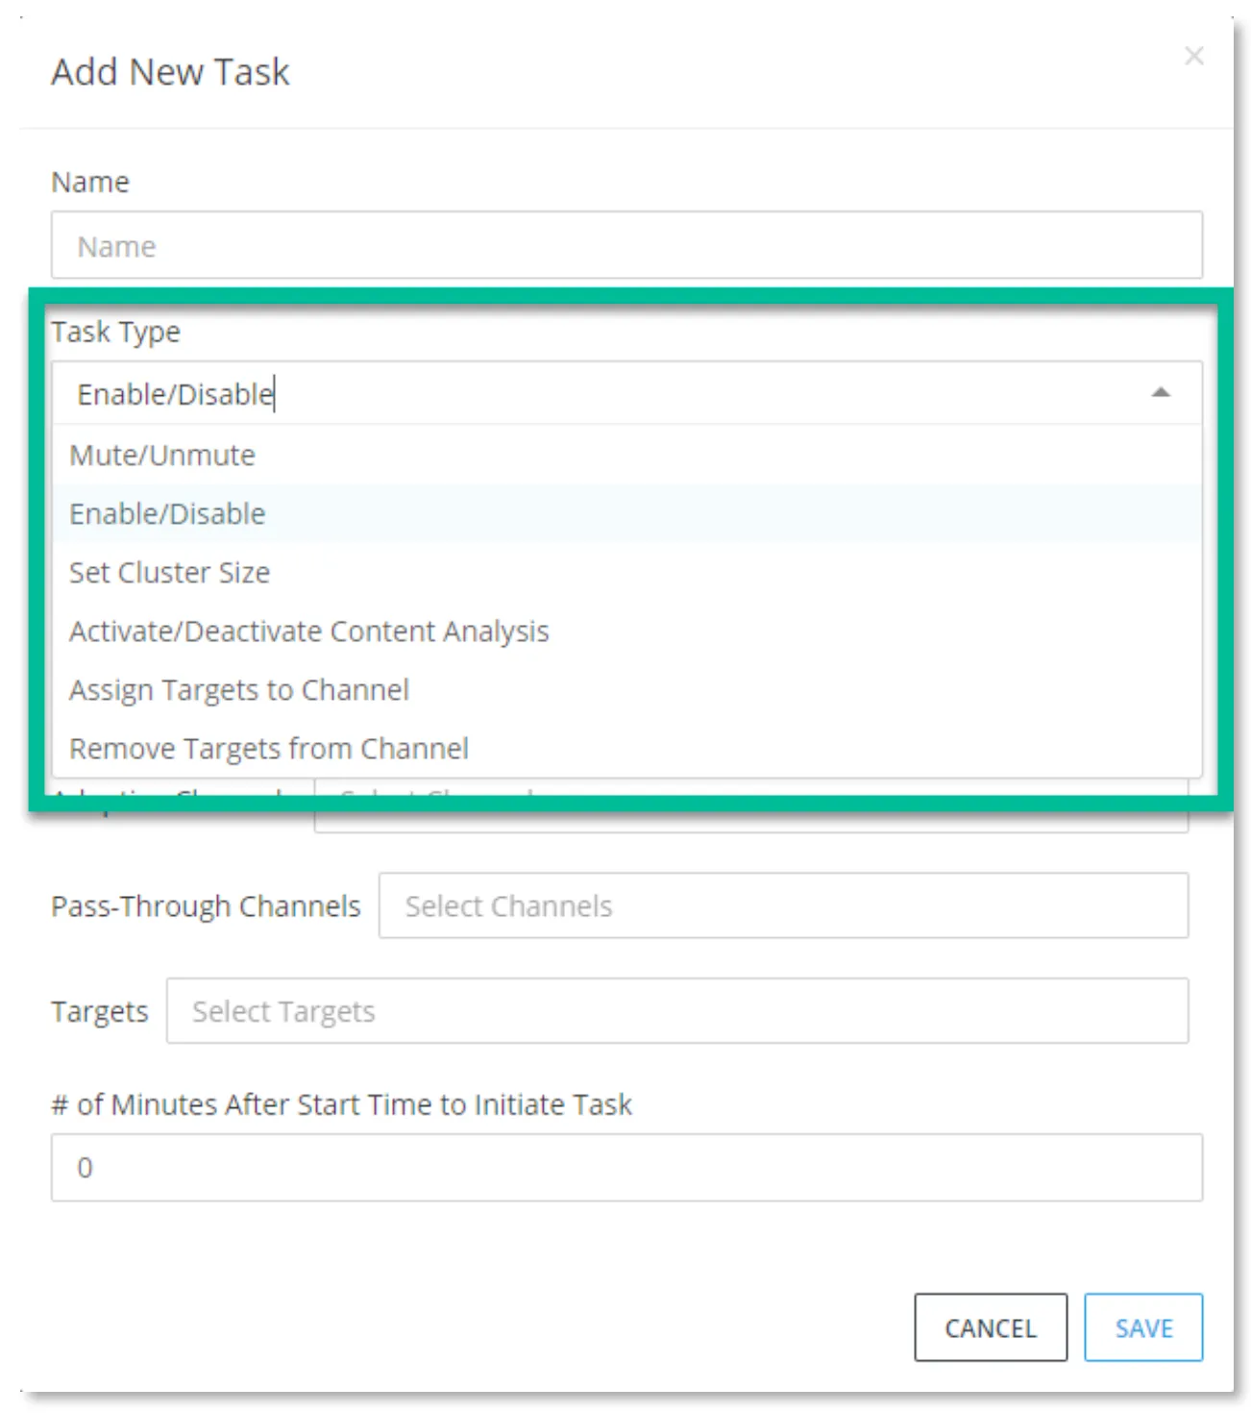1251x1413 pixels.
Task: Select Remove Targets from Channel
Action: (x=626, y=748)
